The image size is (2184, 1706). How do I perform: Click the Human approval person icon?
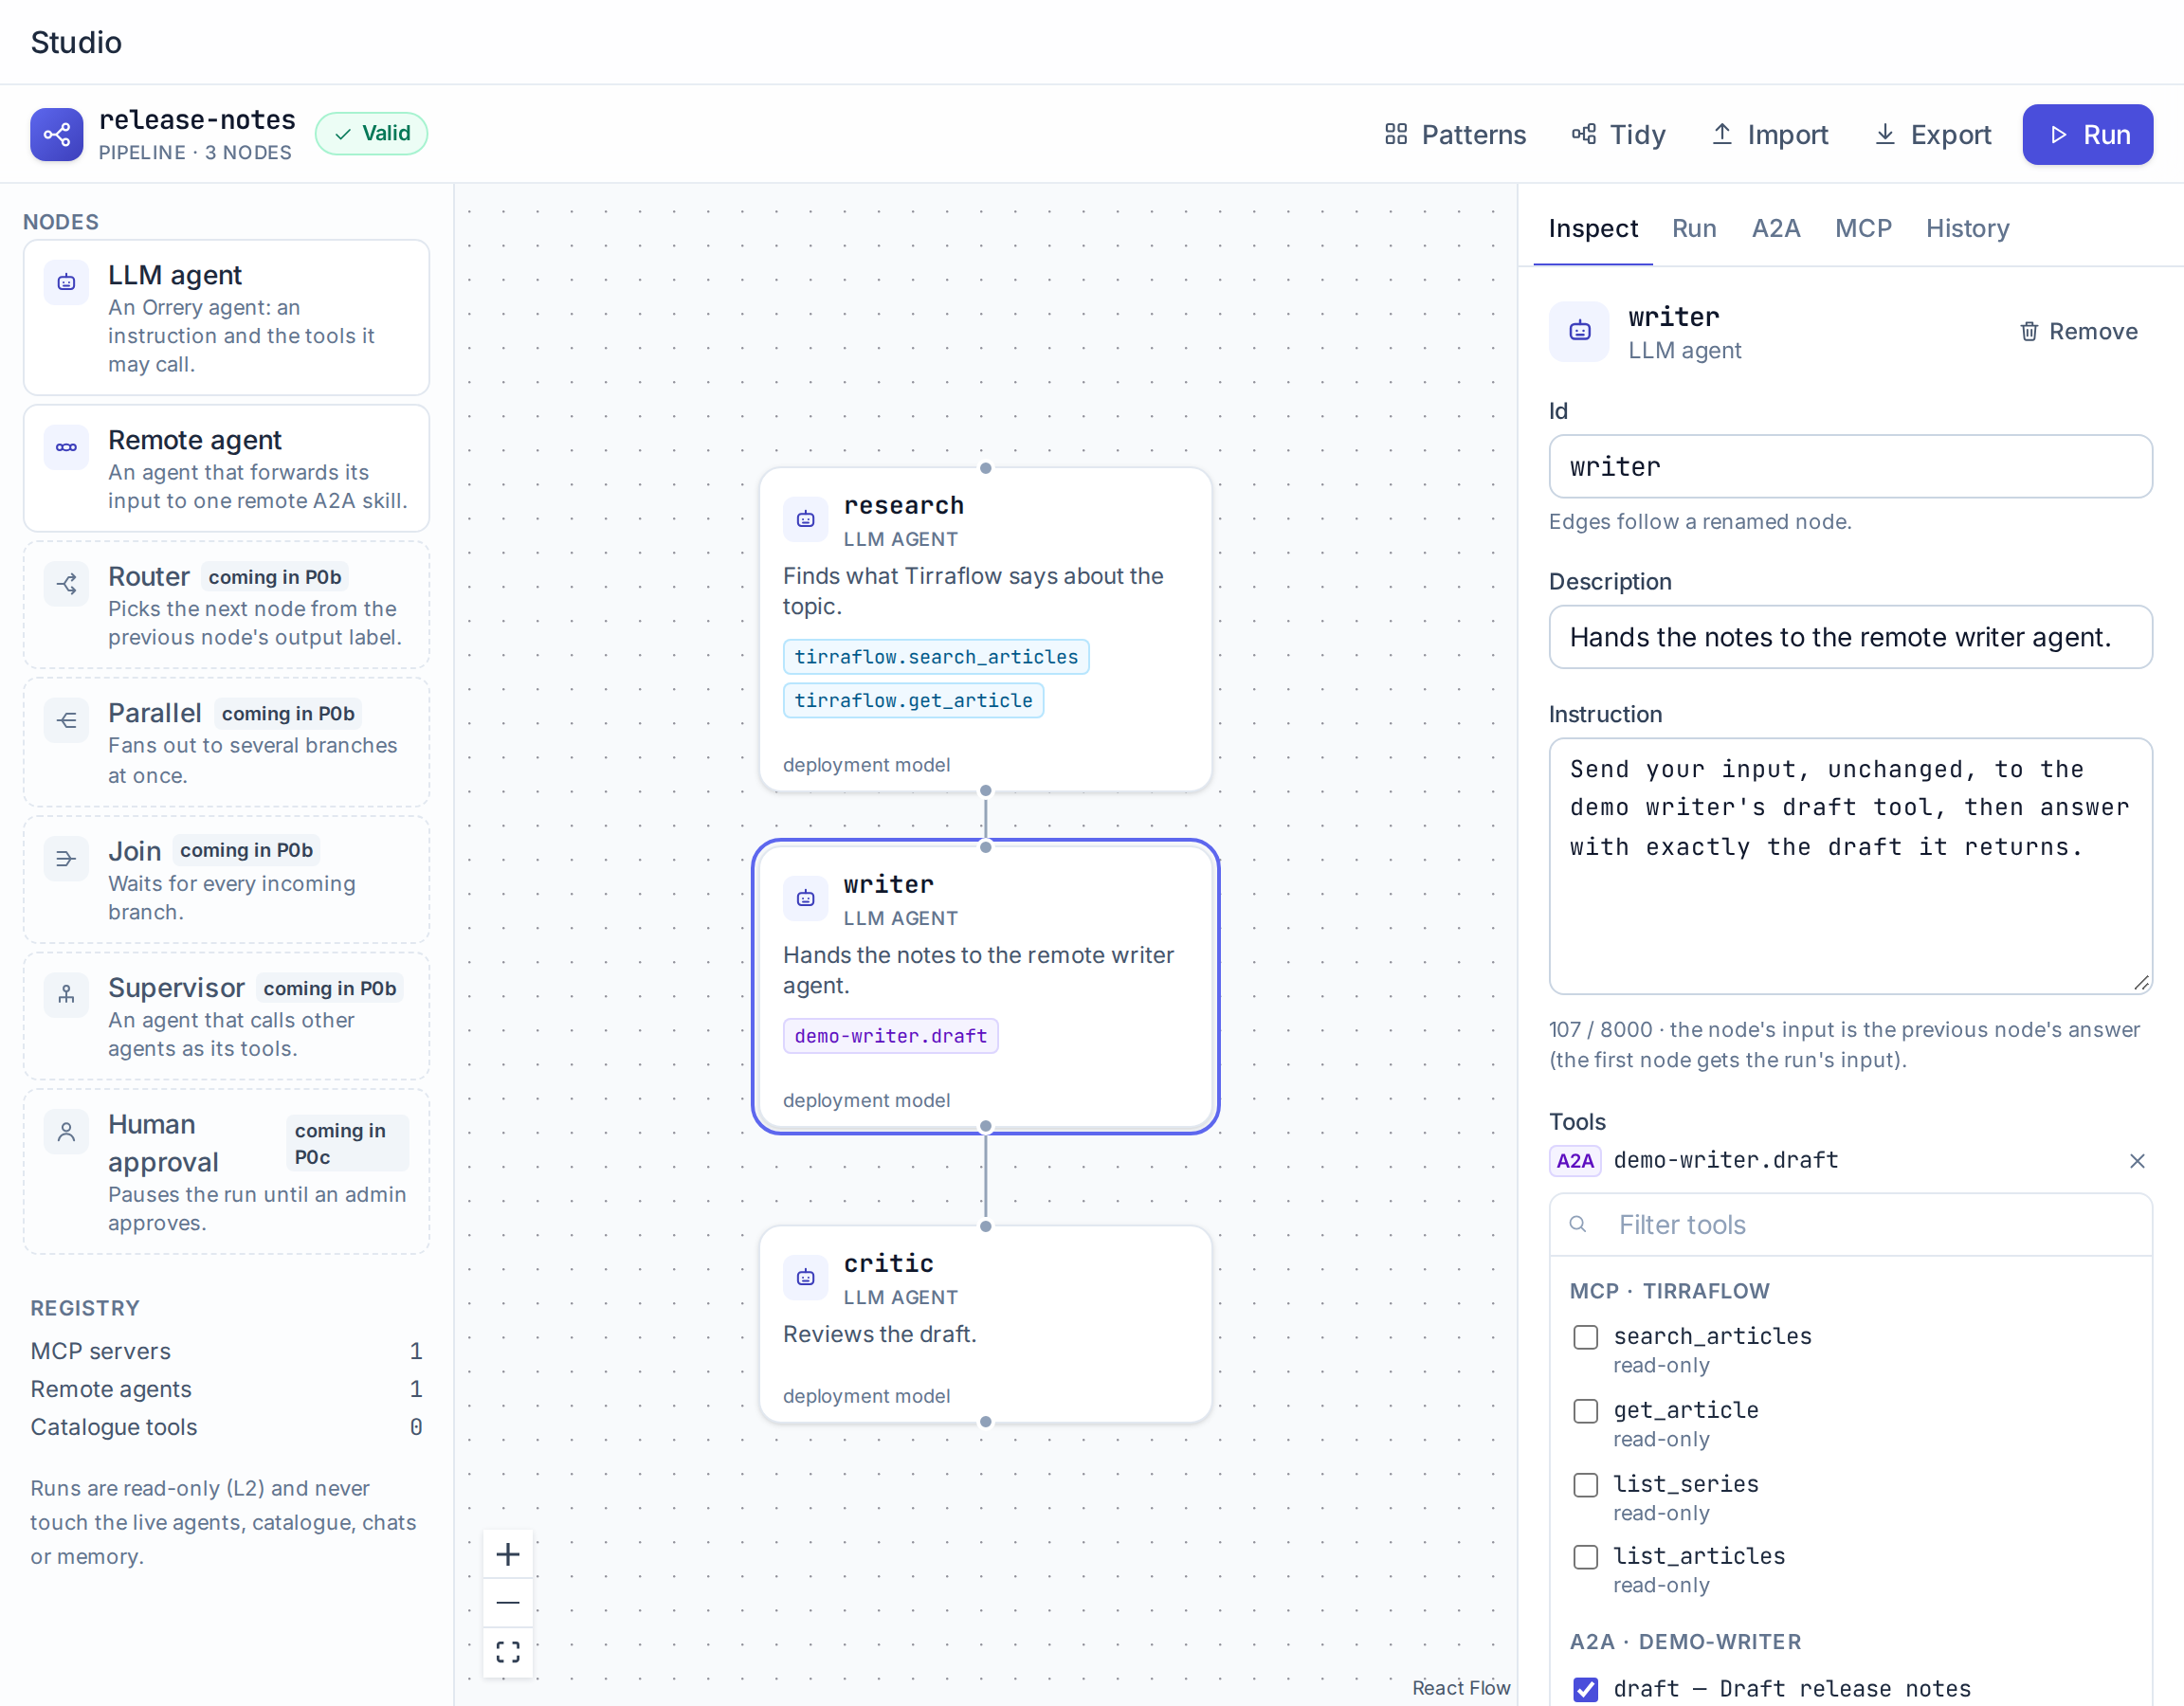pos(66,1132)
